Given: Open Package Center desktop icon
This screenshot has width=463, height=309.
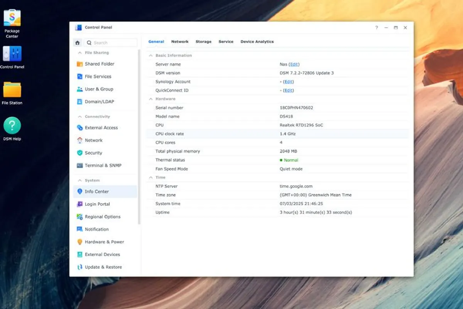Looking at the screenshot, I should tap(12, 18).
